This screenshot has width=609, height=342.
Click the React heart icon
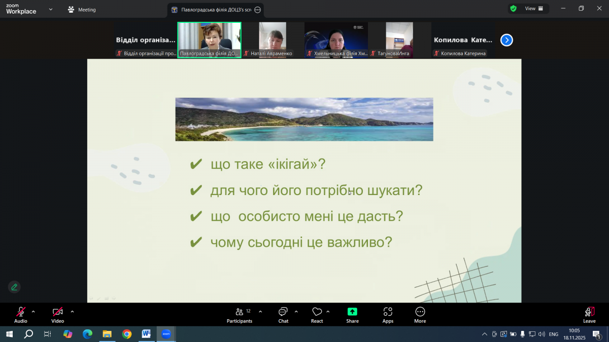coord(317,314)
